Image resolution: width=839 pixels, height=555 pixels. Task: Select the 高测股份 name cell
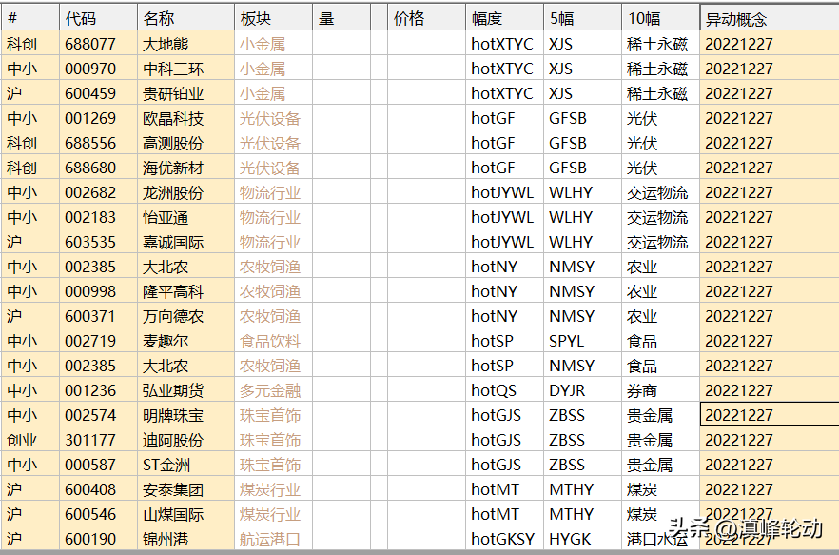(x=185, y=143)
